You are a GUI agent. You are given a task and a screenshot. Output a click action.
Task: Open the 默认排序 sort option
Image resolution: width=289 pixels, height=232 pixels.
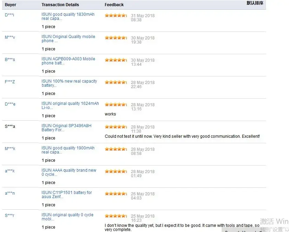[x=255, y=3]
